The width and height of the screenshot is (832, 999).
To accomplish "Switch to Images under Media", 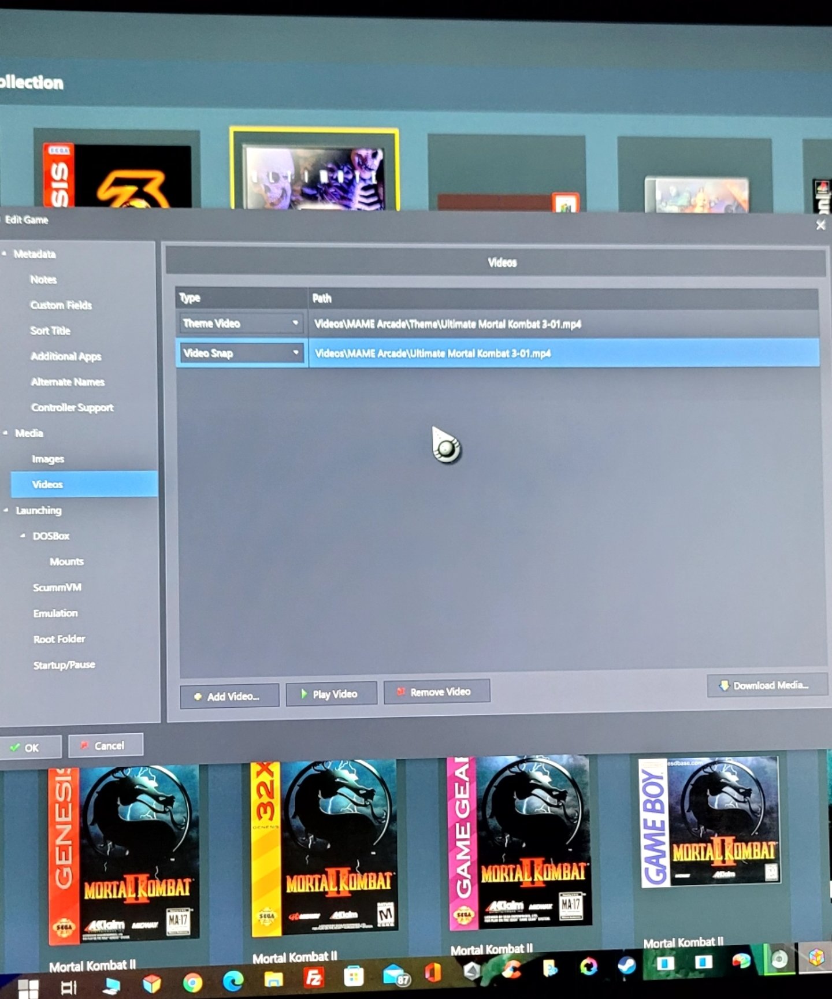I will pyautogui.click(x=48, y=459).
